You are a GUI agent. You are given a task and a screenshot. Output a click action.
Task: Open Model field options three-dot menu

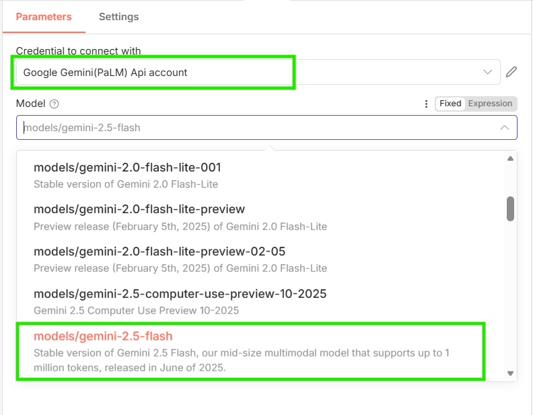pyautogui.click(x=426, y=104)
